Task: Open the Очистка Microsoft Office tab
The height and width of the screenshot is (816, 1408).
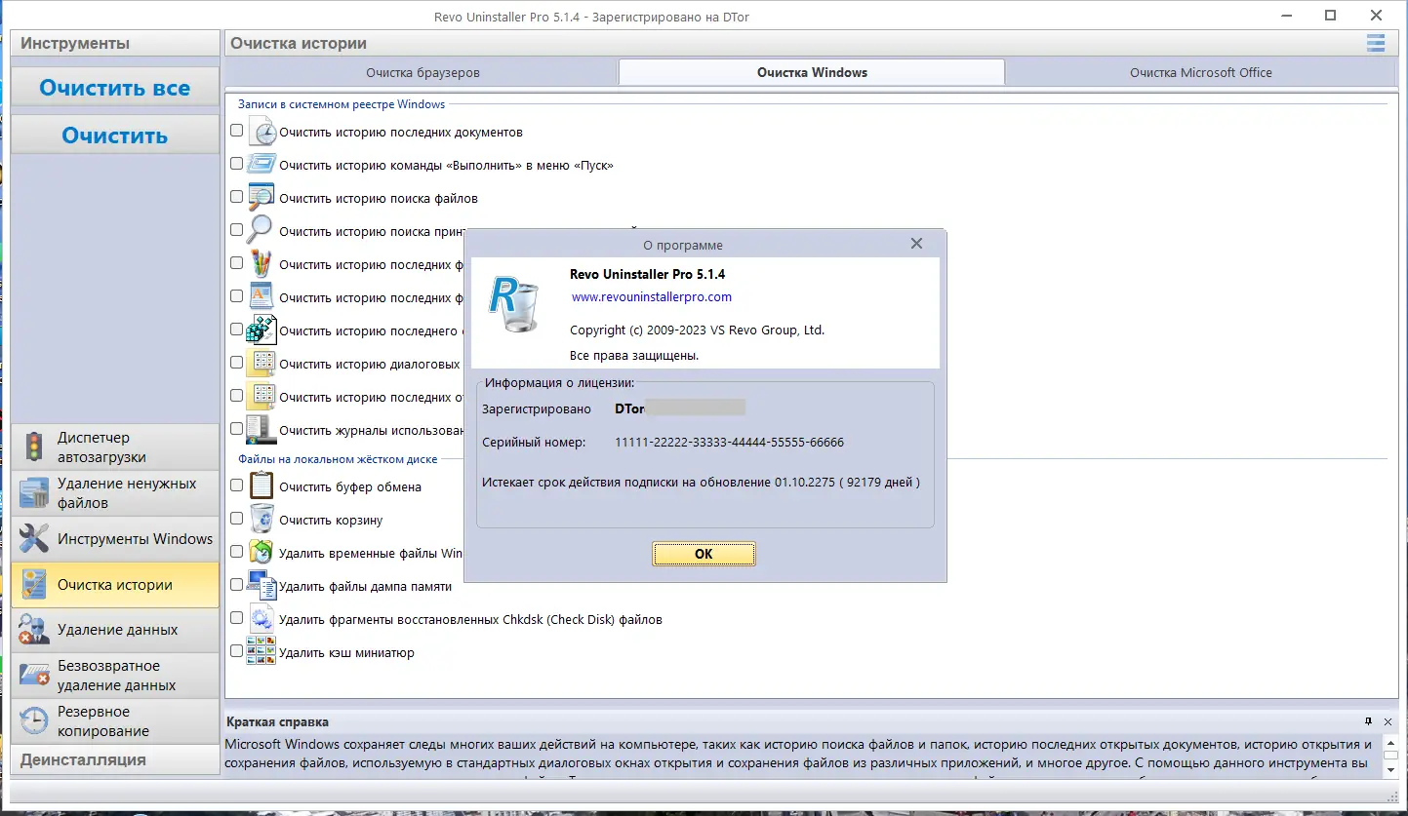Action: [x=1201, y=71]
